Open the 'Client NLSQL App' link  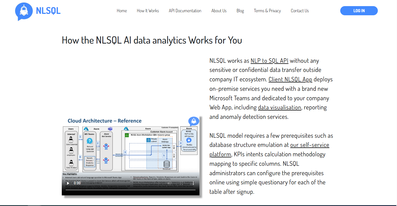click(290, 79)
